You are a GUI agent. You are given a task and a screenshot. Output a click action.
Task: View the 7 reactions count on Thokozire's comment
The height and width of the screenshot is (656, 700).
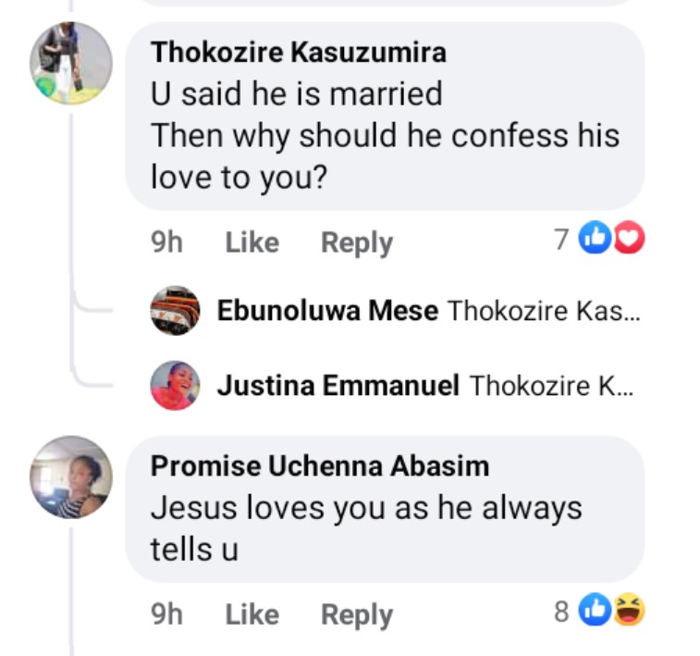pos(560,241)
